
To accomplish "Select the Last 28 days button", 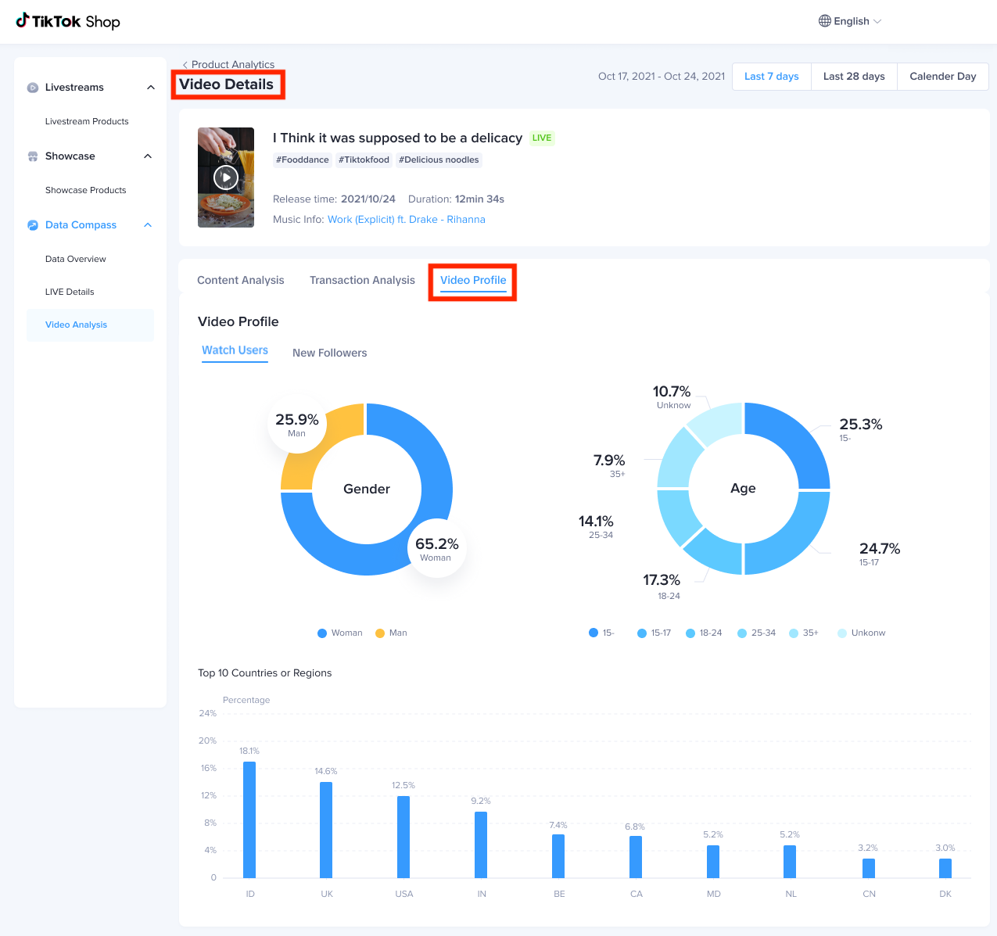I will 854,77.
